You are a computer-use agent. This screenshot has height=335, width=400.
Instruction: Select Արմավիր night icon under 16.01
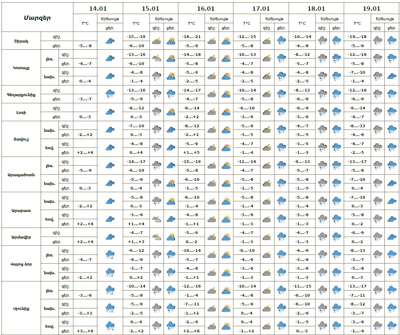[212, 237]
